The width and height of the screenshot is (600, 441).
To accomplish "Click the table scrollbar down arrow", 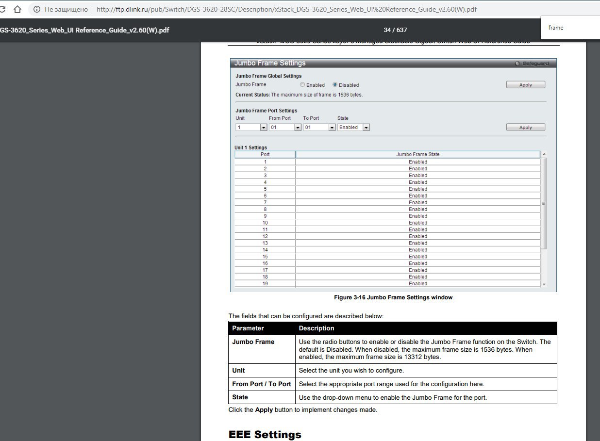I will [x=544, y=284].
